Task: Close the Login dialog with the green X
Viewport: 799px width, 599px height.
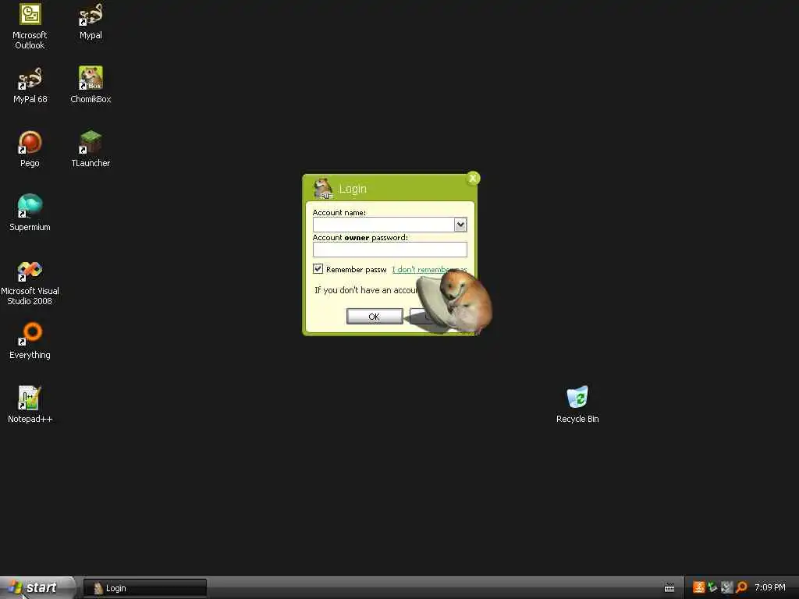Action: click(x=473, y=179)
